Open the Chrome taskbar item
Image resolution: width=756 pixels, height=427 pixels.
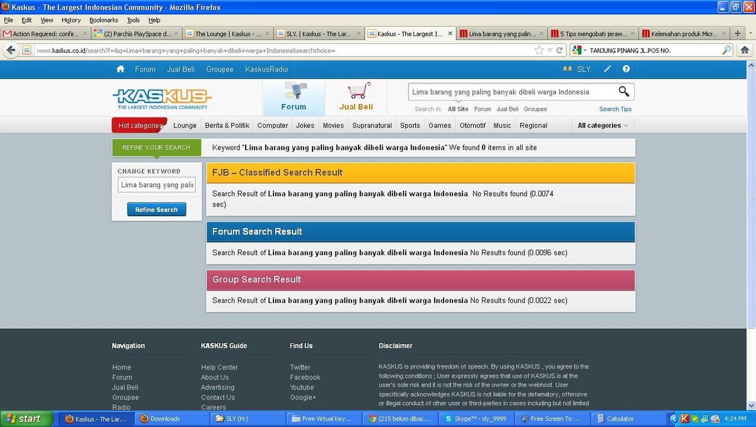[x=400, y=419]
